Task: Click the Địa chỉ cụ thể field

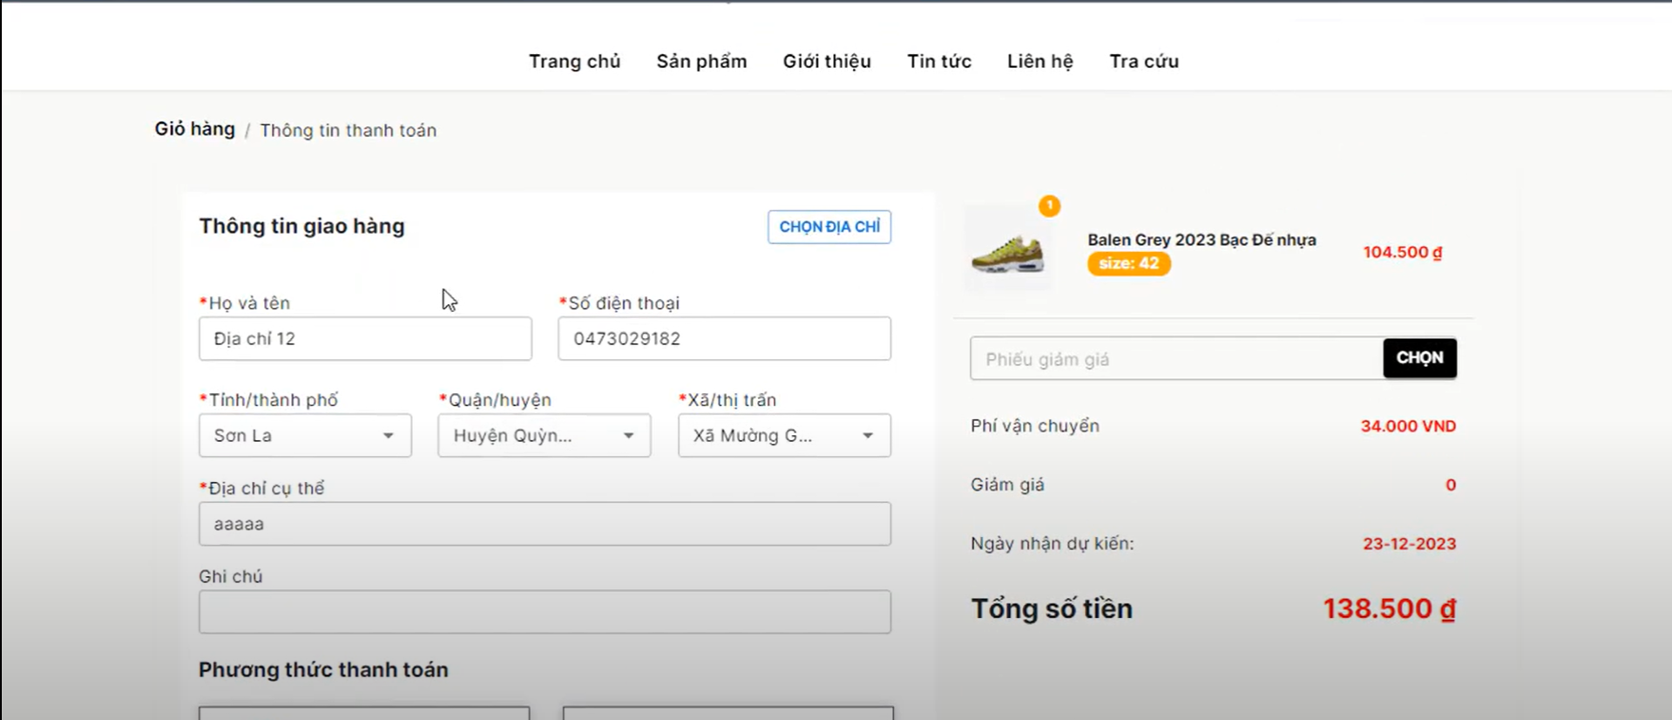Action: pos(545,524)
